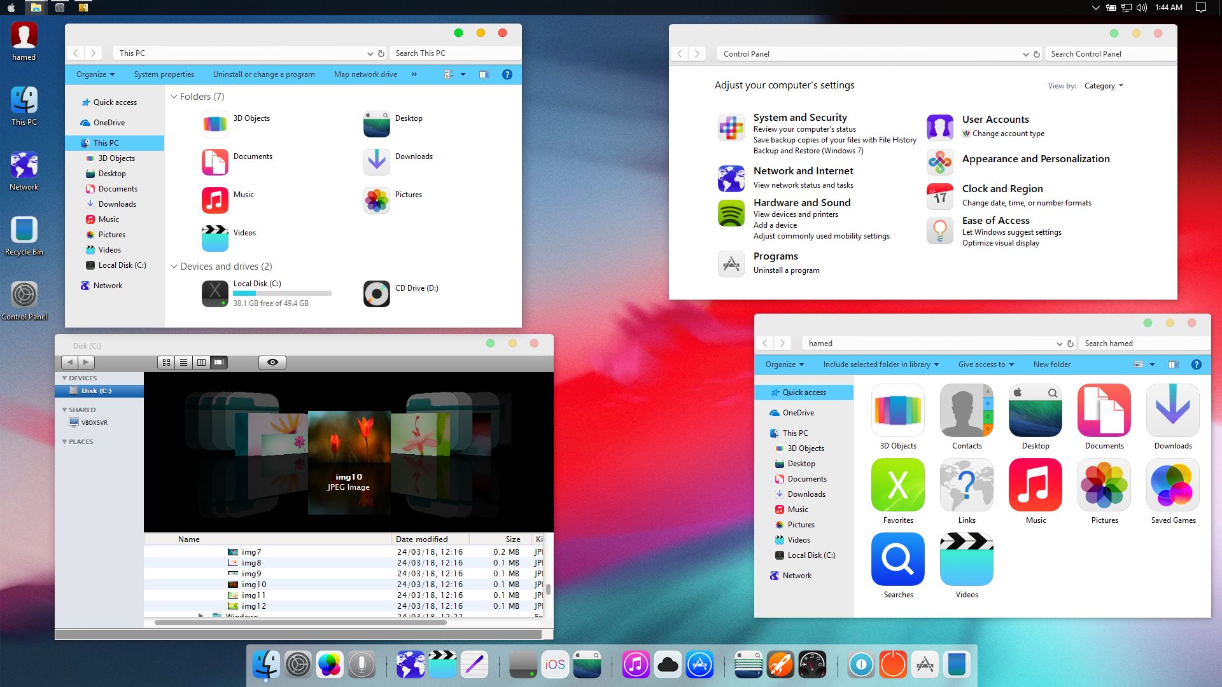Collapse the SHARED sidebar section
The height and width of the screenshot is (687, 1222).
64,410
